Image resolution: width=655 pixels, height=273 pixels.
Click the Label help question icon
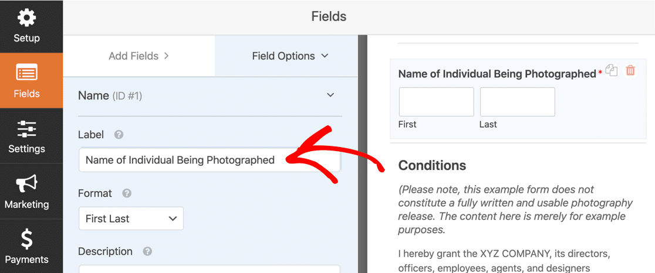(119, 135)
